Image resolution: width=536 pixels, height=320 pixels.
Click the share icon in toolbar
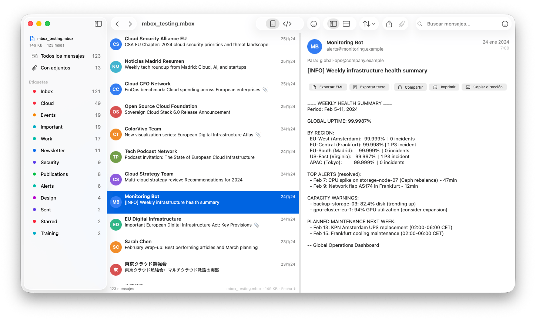(x=389, y=24)
